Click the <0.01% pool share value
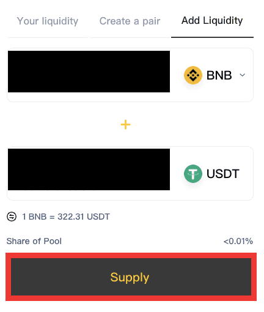264x312 pixels. point(238,241)
